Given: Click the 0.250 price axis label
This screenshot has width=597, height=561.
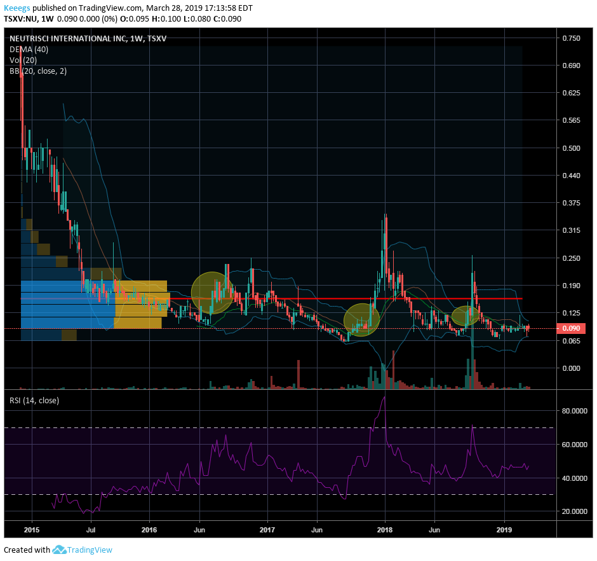Looking at the screenshot, I should click(571, 258).
